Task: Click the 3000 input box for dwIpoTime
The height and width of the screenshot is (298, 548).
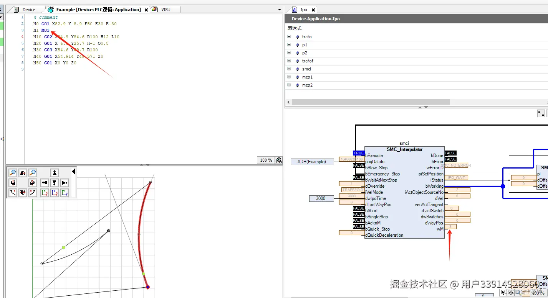Action: tap(321, 198)
